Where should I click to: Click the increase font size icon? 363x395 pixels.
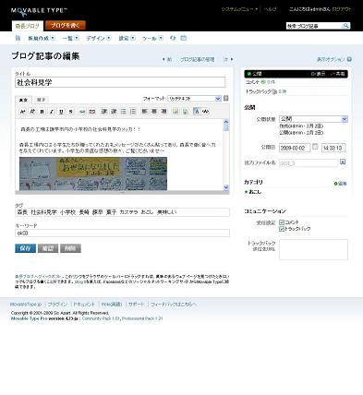coord(32,112)
